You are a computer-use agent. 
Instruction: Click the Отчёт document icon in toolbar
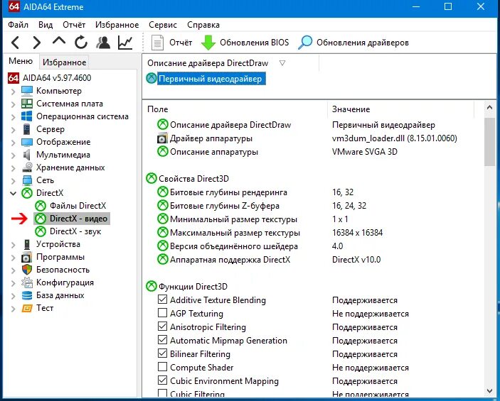point(157,43)
